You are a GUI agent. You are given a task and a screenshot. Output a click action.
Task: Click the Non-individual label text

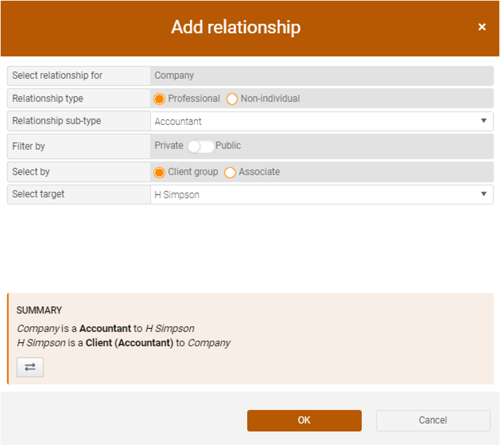point(270,98)
